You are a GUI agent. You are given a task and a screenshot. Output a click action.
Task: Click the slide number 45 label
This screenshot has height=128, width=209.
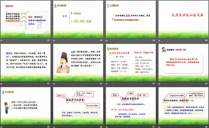(48, 127)
